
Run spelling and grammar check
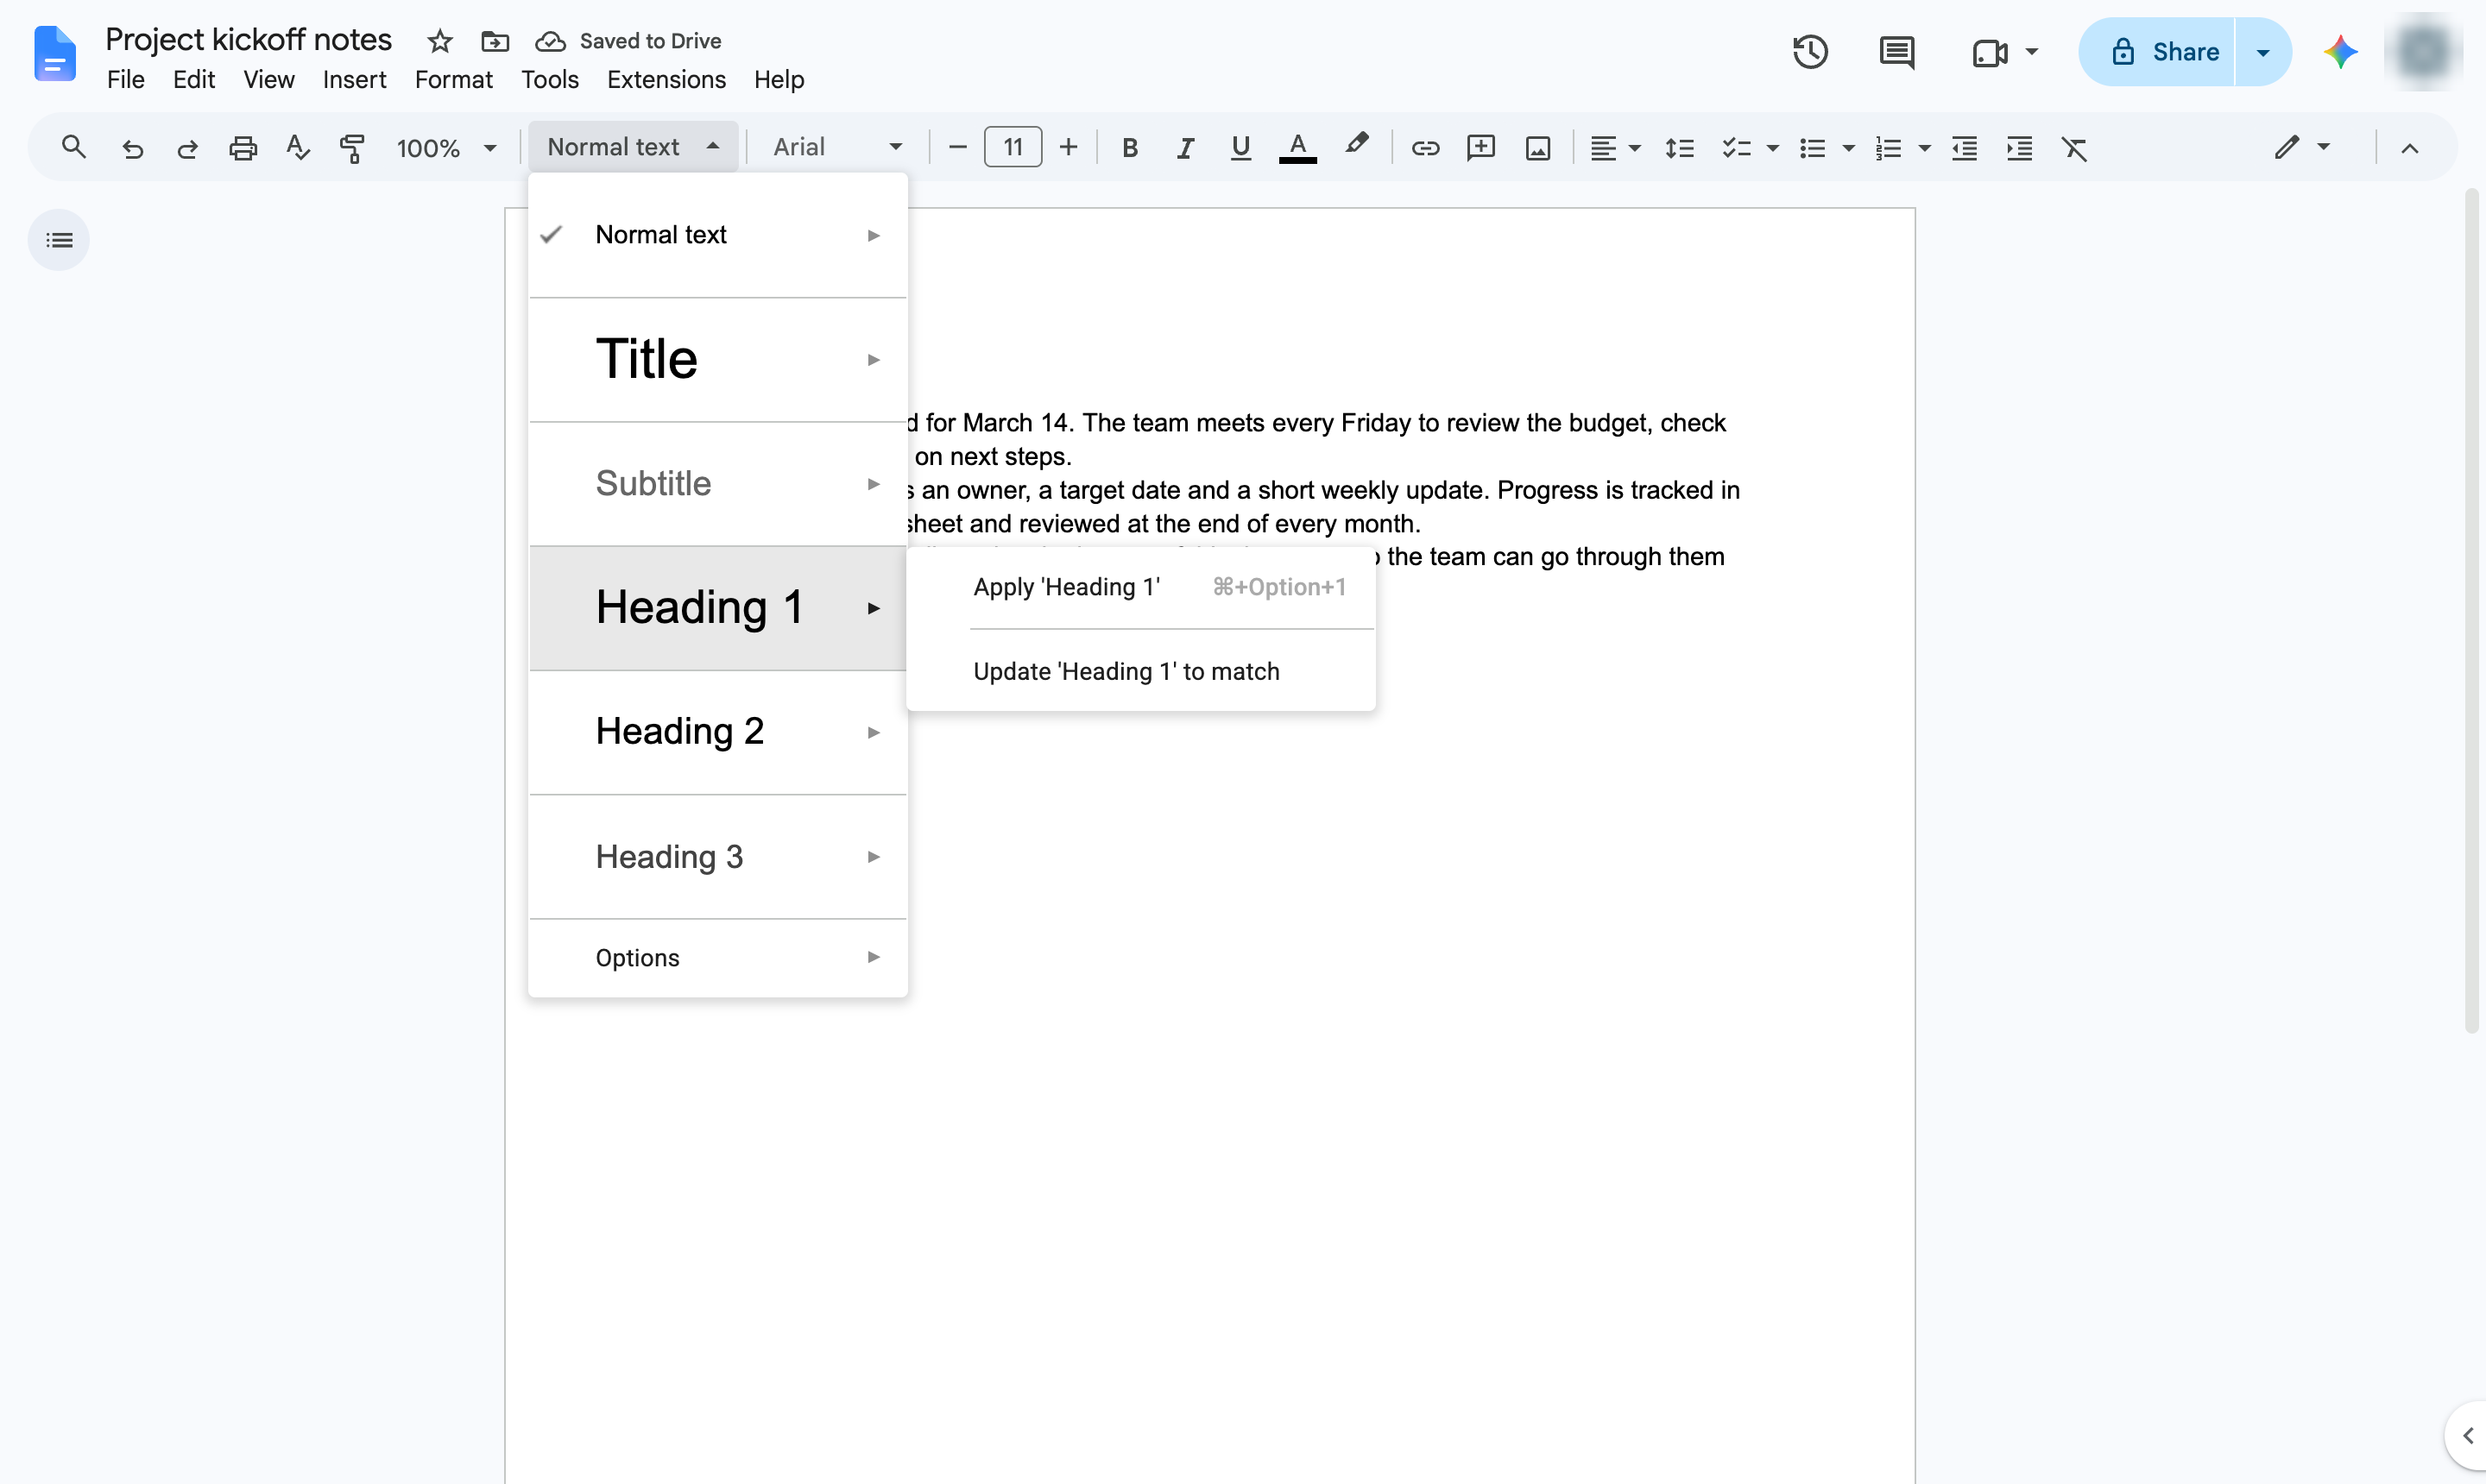tap(297, 148)
